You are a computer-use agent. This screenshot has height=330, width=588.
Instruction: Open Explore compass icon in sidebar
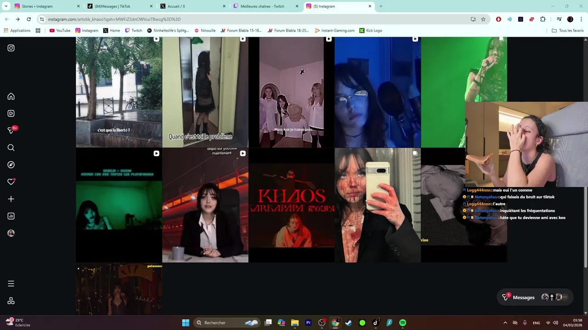pos(11,165)
